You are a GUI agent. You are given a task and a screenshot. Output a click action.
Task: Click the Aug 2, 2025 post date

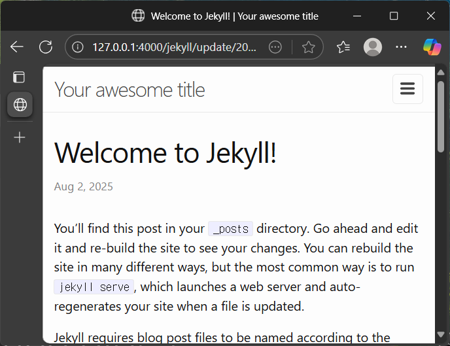point(84,187)
